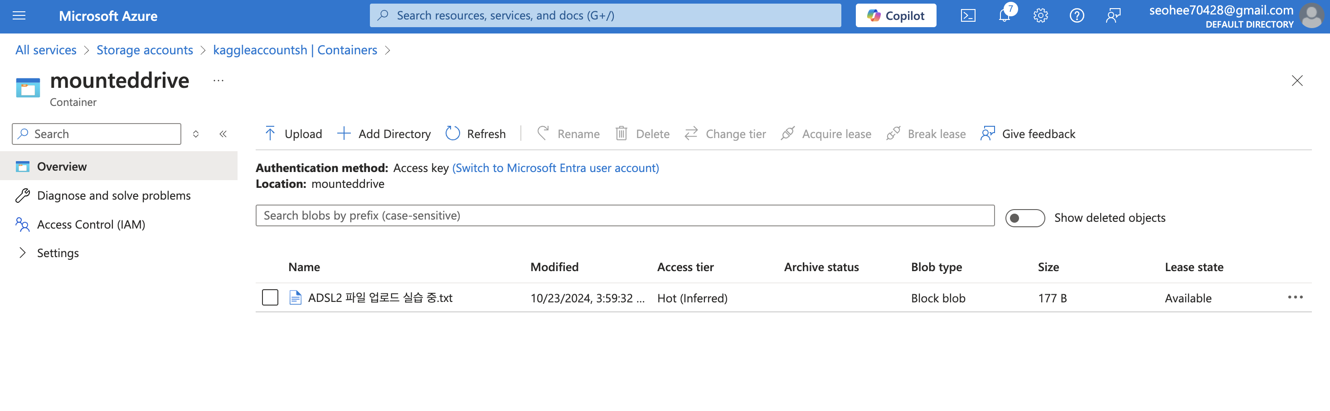
Task: Click Break lease in the toolbar
Action: 926,134
